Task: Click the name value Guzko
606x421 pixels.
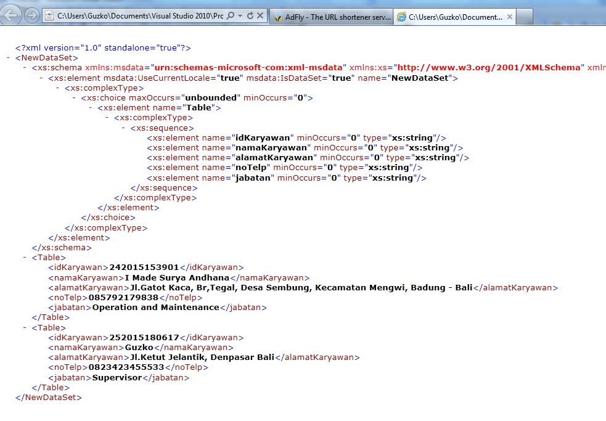Action: pos(139,348)
